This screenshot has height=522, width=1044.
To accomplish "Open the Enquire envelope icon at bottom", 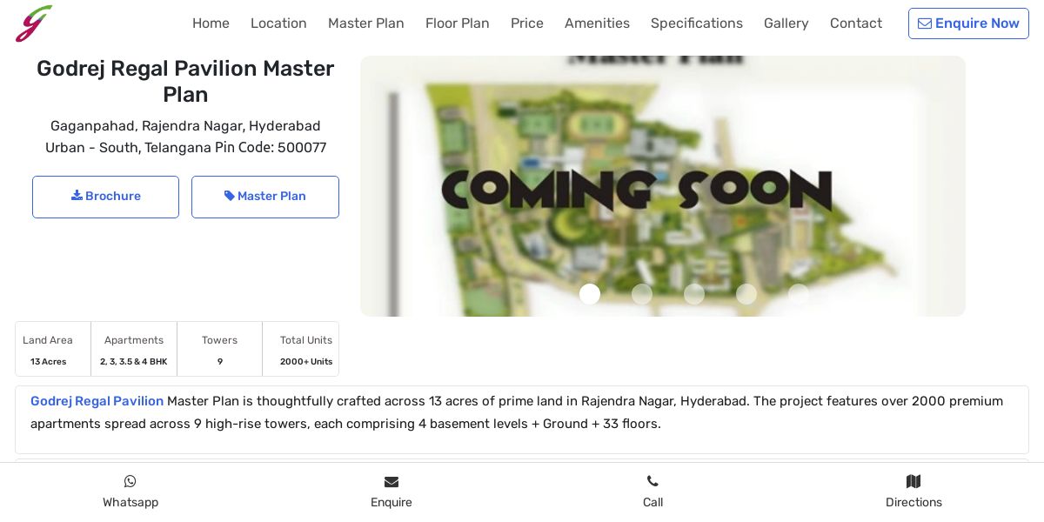I will (x=391, y=482).
